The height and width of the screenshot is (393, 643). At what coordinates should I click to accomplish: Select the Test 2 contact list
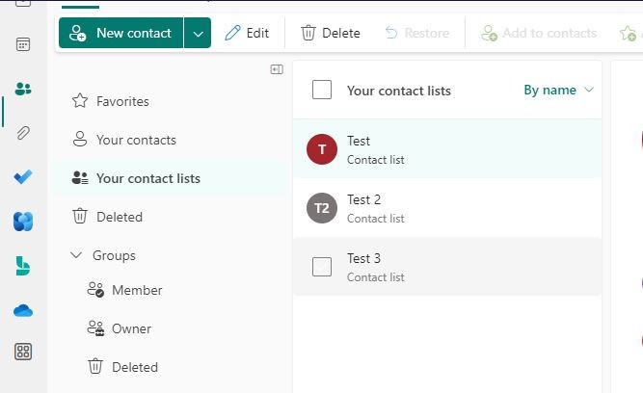point(447,208)
